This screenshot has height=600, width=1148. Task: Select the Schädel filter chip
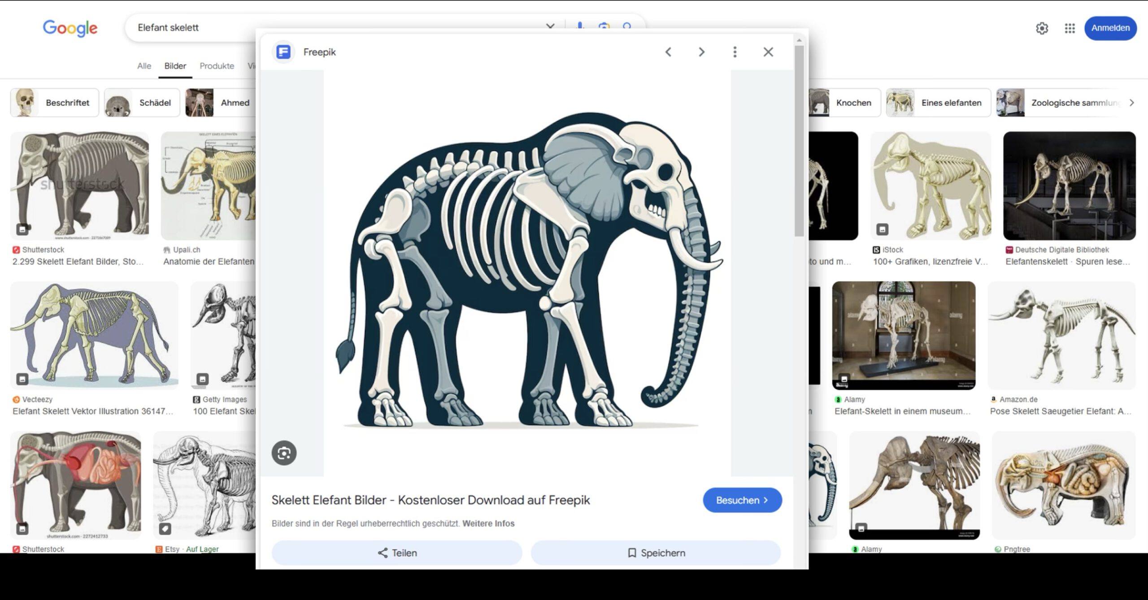tap(142, 103)
